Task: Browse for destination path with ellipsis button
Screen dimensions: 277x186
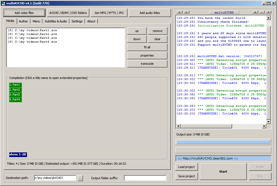Action: 80,178
